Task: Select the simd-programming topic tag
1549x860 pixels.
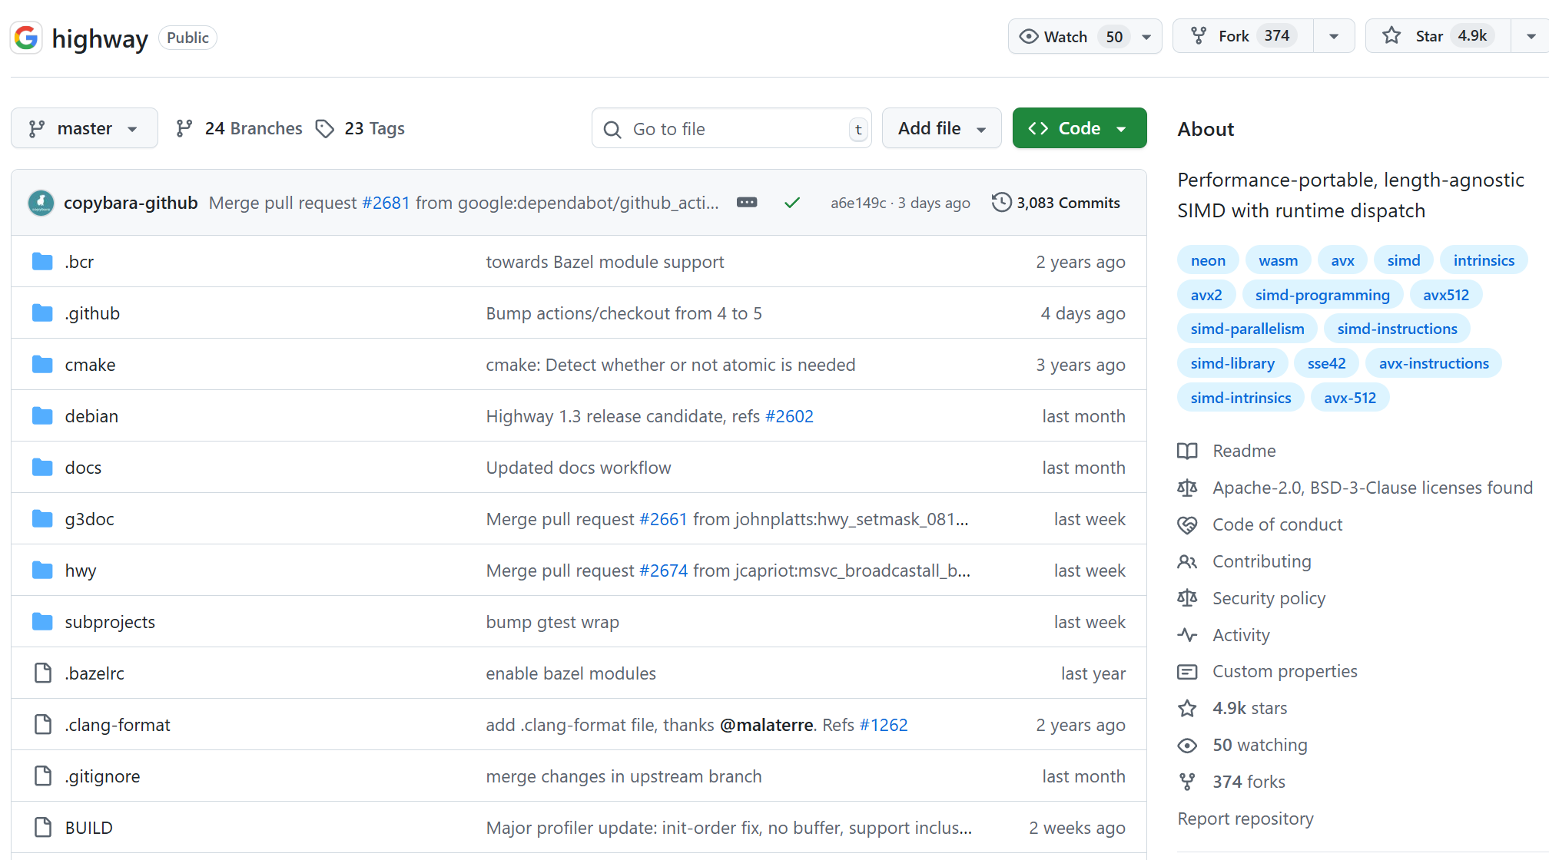Action: click(x=1322, y=295)
